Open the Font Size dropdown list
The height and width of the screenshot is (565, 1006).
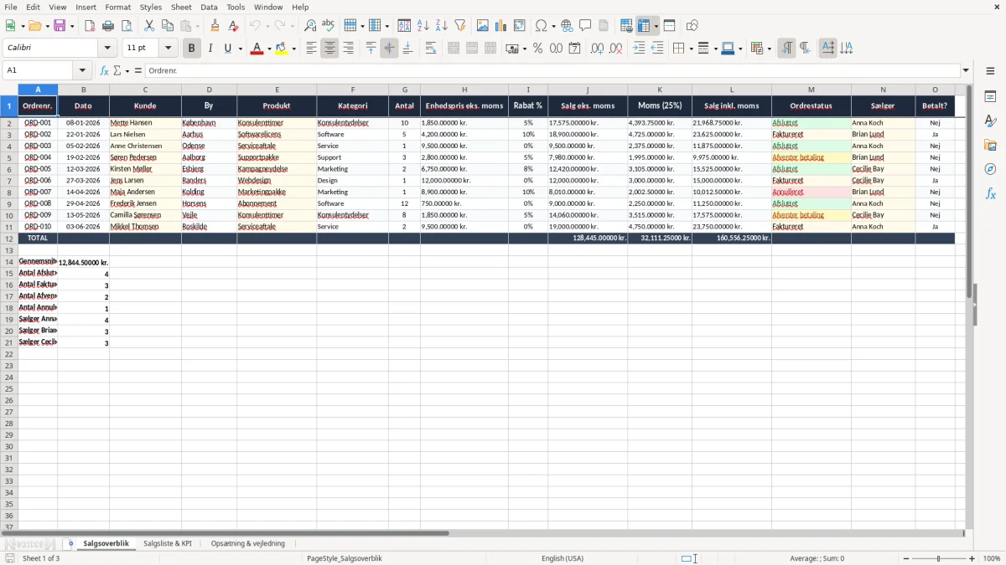pos(168,49)
